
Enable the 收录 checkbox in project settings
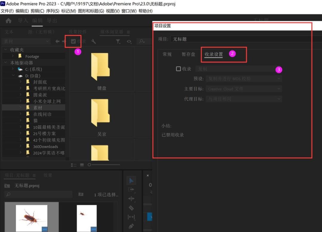click(x=178, y=69)
